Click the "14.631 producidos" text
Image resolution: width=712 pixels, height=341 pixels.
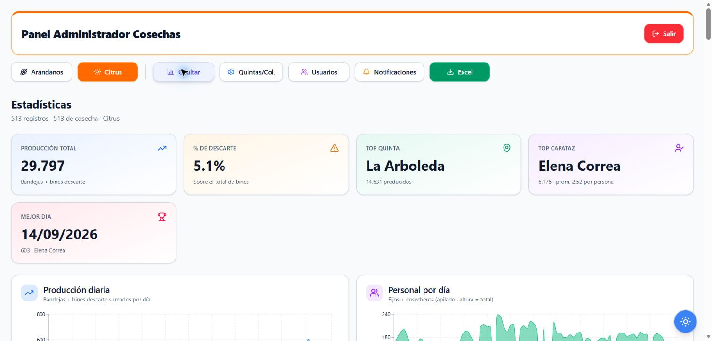(x=389, y=182)
